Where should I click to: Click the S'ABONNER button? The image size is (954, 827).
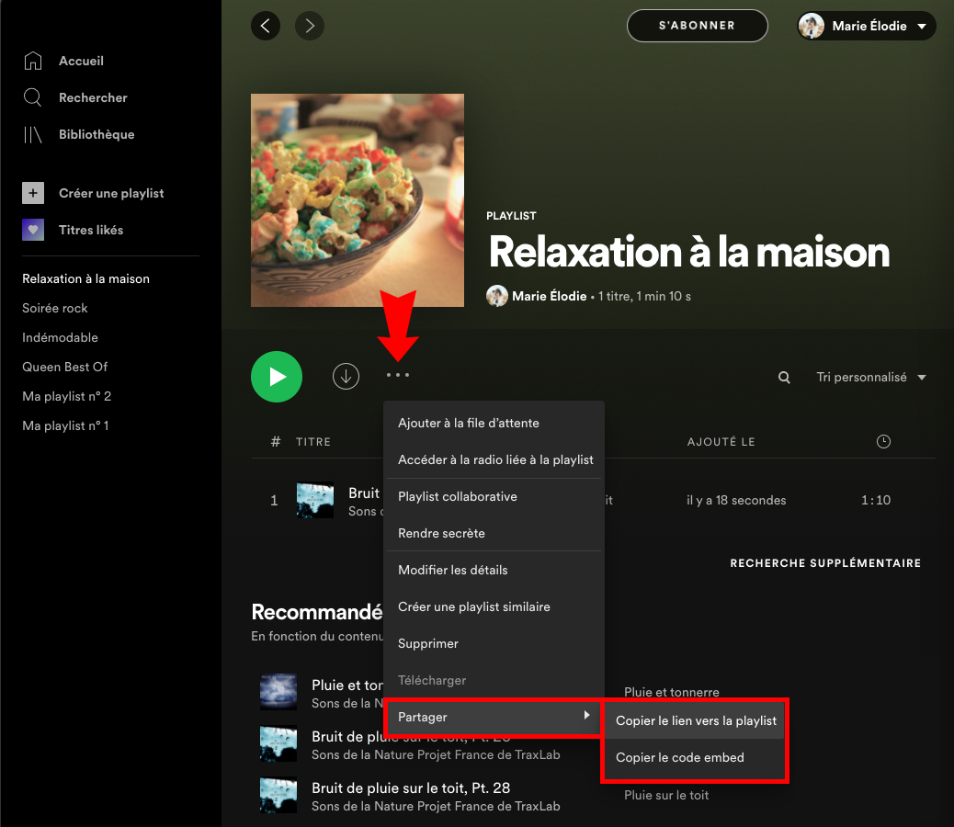tap(697, 26)
